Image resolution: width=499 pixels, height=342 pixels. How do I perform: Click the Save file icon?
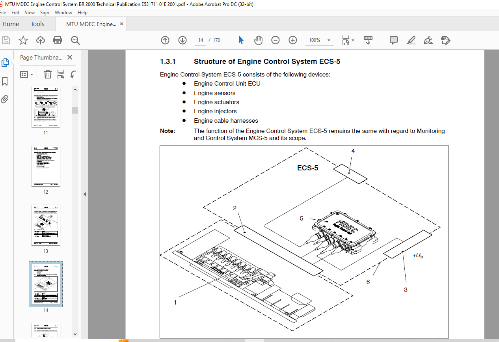[x=6, y=40]
